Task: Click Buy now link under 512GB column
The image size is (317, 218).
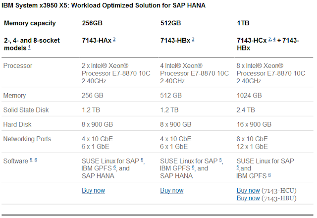Action: point(172,190)
